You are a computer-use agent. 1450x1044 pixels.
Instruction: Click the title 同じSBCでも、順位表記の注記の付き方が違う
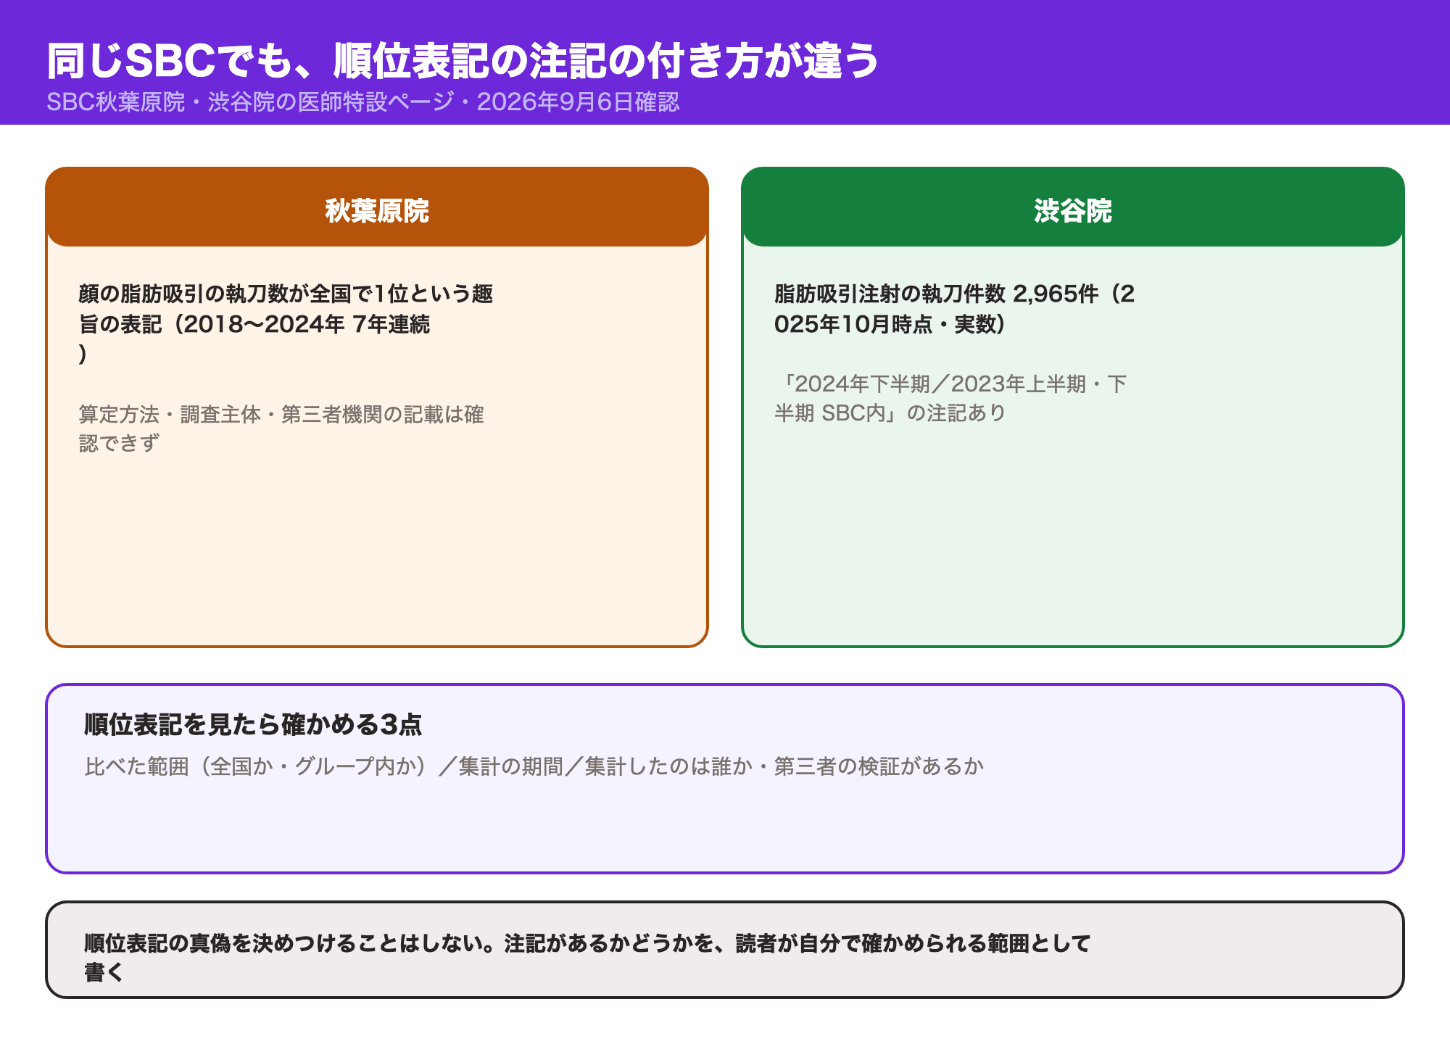[463, 61]
